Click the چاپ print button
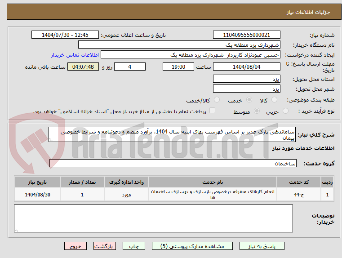This screenshot has width=342, height=258. click(134, 246)
